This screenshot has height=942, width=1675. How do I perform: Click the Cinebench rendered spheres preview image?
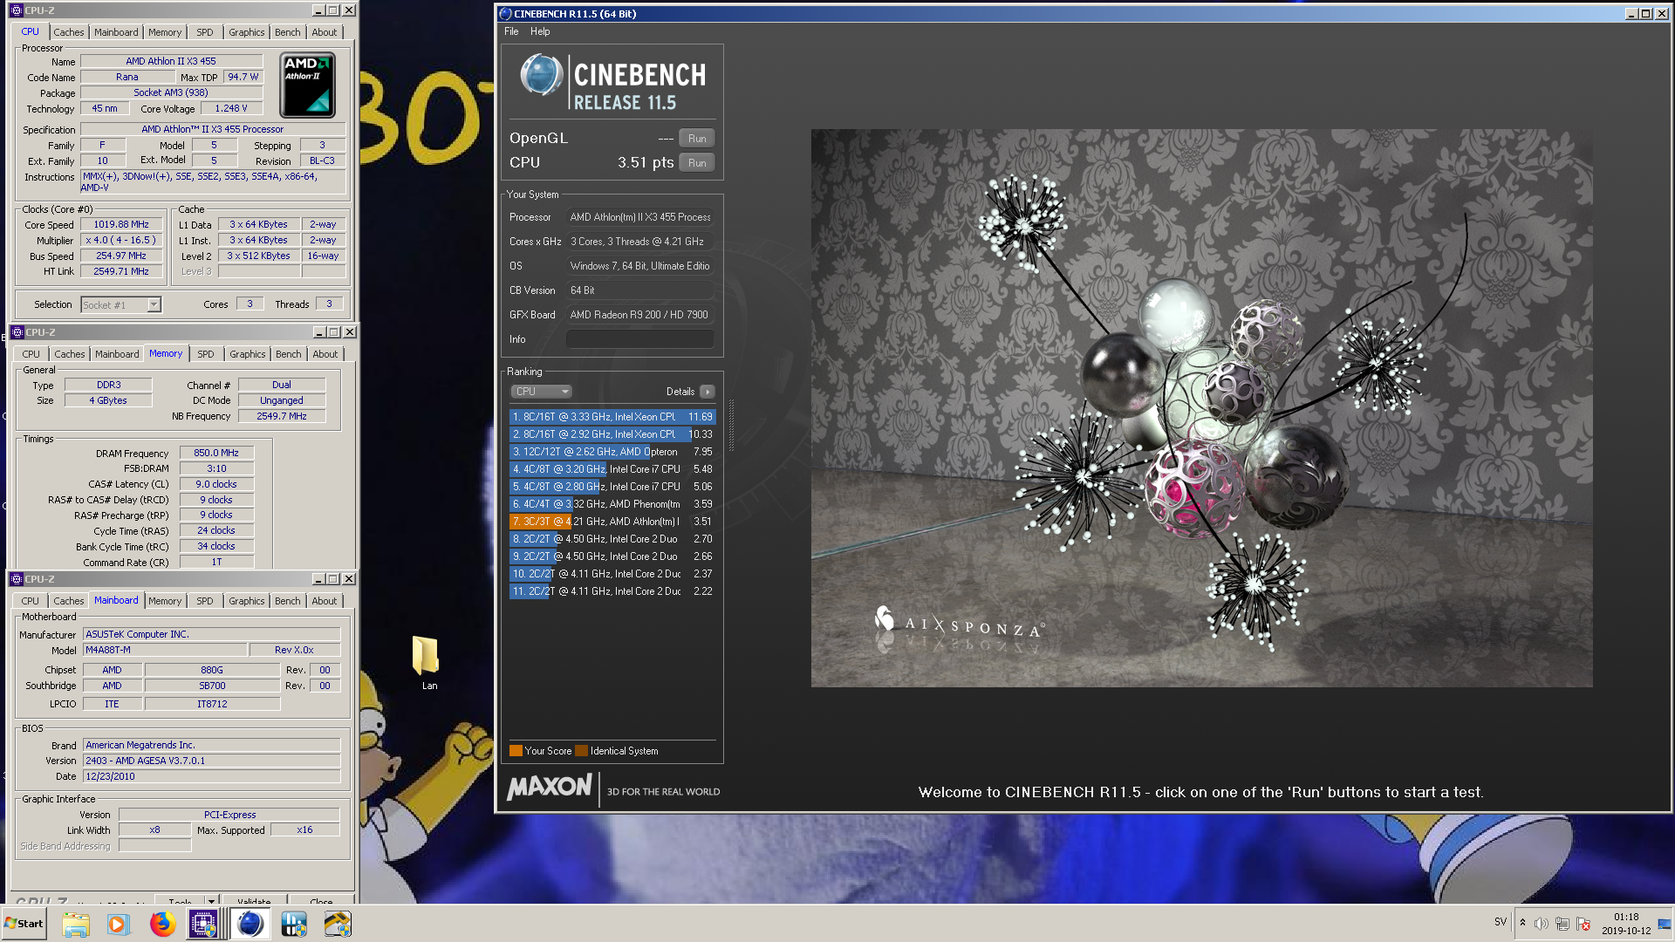pos(1201,408)
